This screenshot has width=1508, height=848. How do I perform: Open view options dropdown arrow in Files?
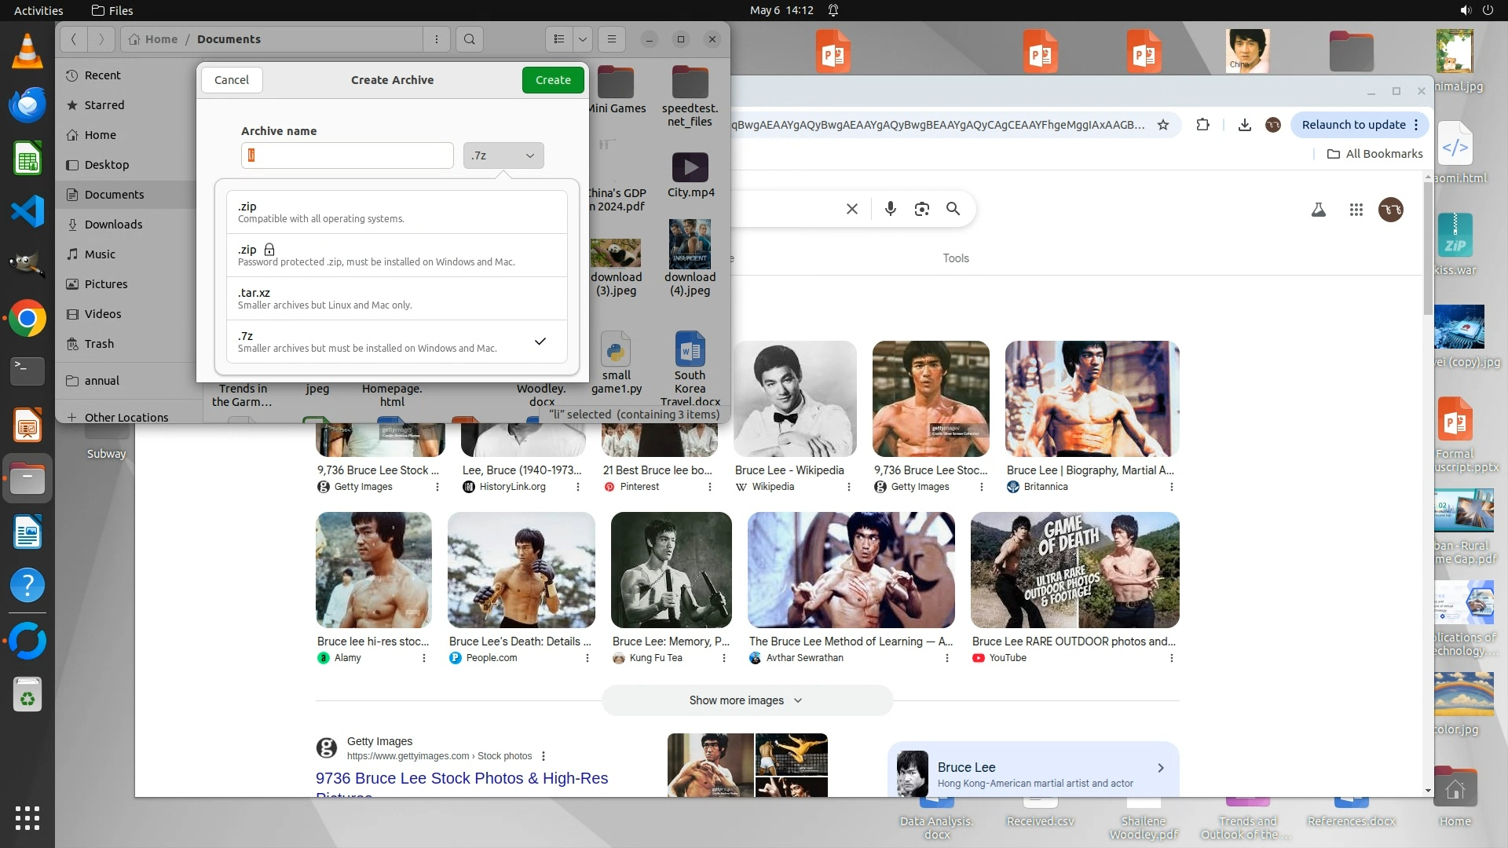[x=582, y=39]
